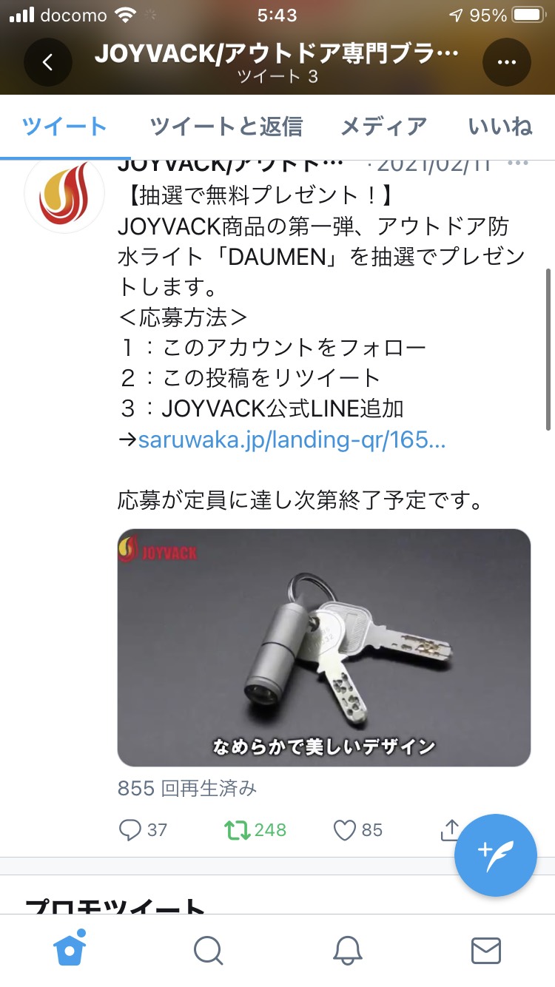Open the Messages envelope tab
The image size is (555, 987).
(486, 950)
